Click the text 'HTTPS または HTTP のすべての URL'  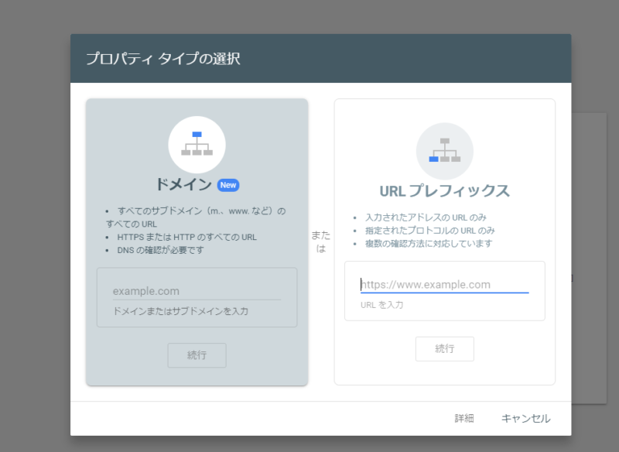click(186, 238)
